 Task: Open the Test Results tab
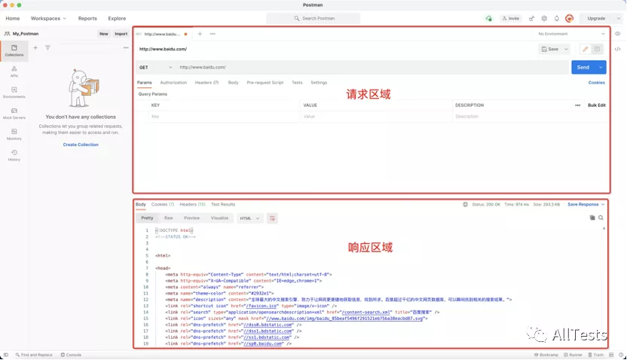tap(223, 204)
